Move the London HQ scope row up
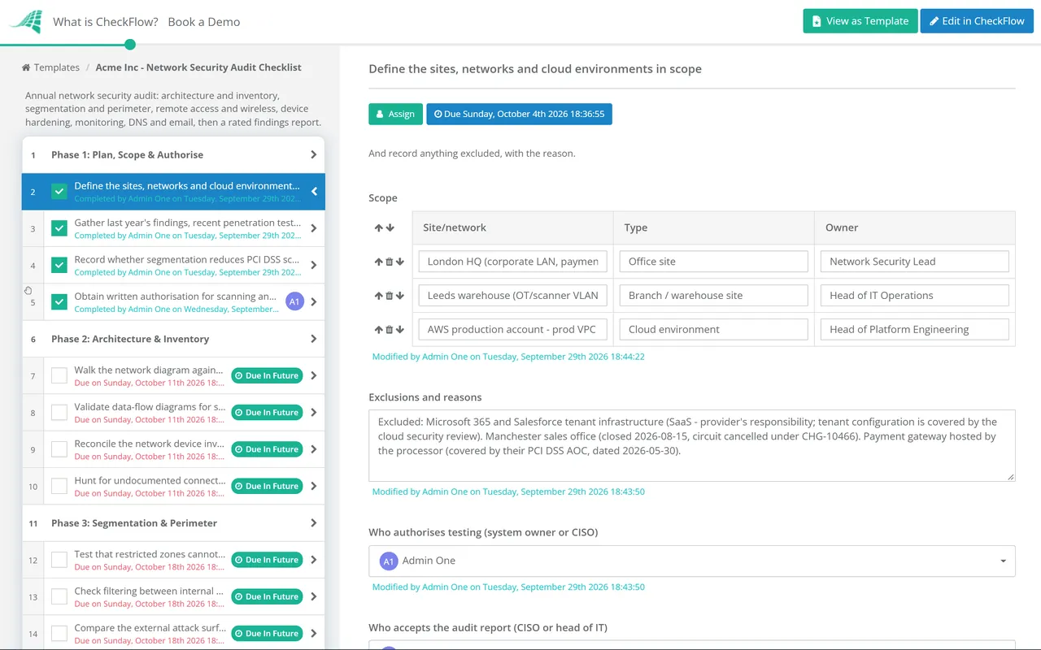 378,262
